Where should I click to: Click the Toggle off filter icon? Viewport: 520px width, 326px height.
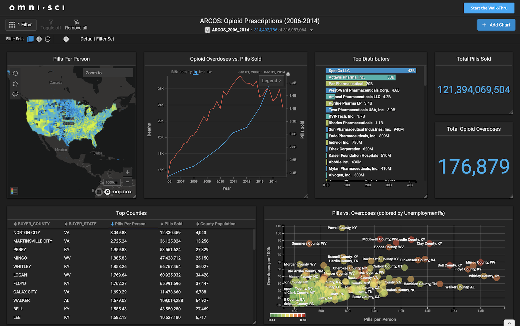pos(51,22)
